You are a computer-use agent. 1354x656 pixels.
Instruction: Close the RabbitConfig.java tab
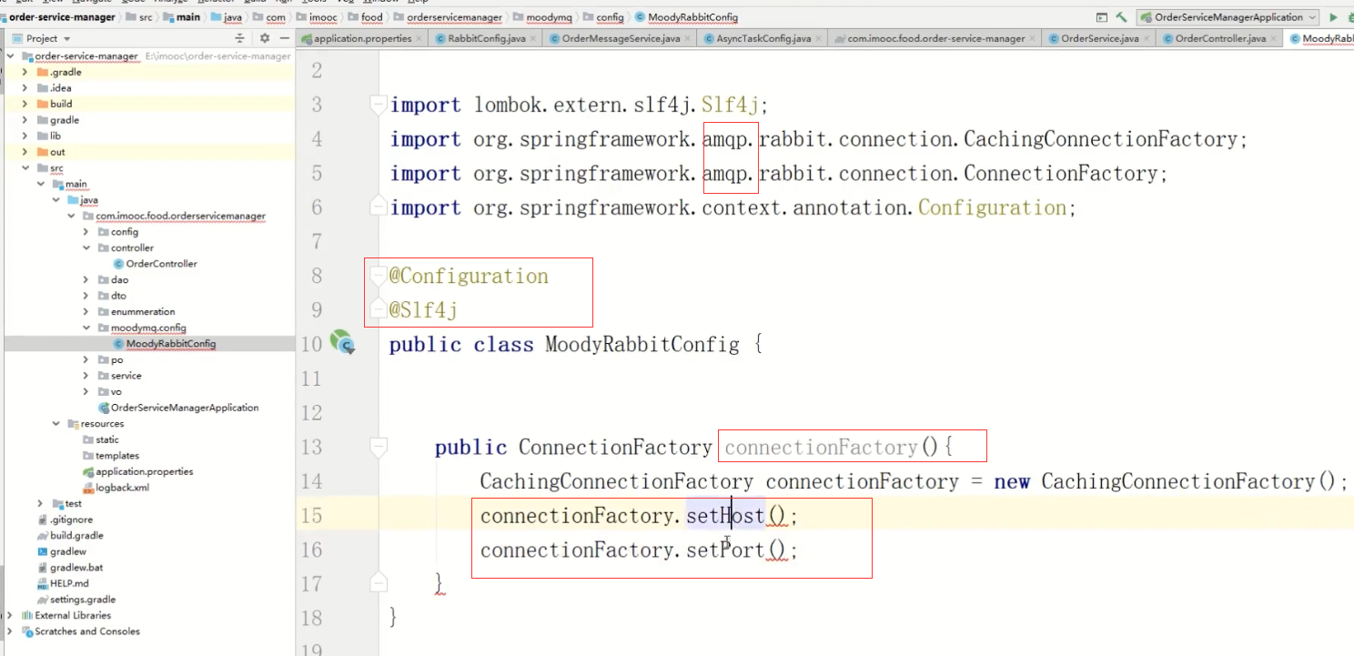pyautogui.click(x=532, y=38)
